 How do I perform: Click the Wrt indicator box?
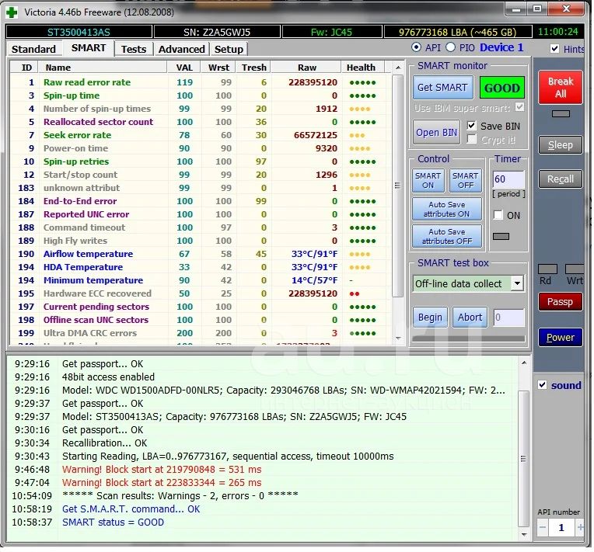(575, 269)
